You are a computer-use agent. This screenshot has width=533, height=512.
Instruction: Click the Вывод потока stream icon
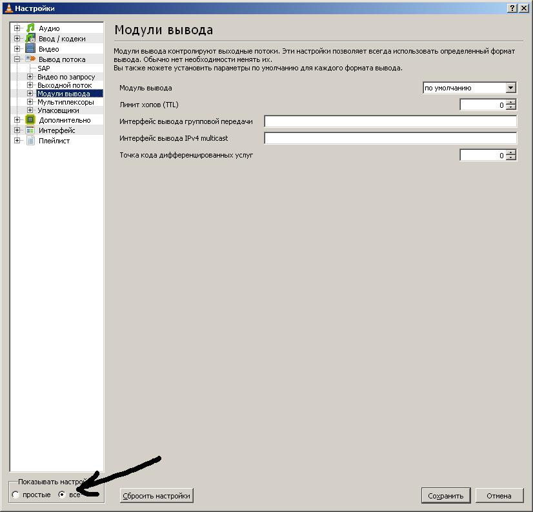coord(30,59)
